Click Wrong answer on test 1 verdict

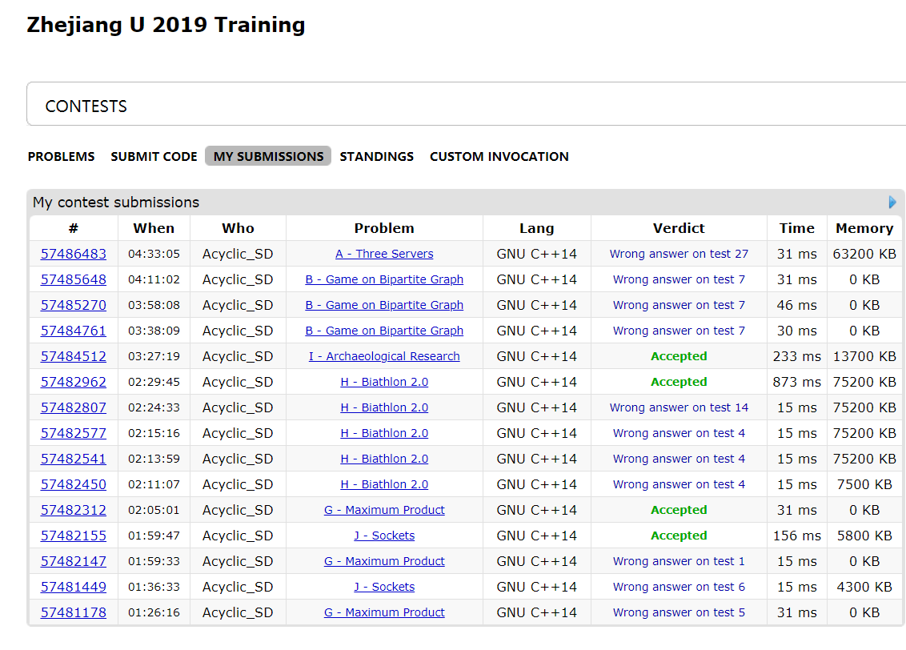[x=679, y=561]
